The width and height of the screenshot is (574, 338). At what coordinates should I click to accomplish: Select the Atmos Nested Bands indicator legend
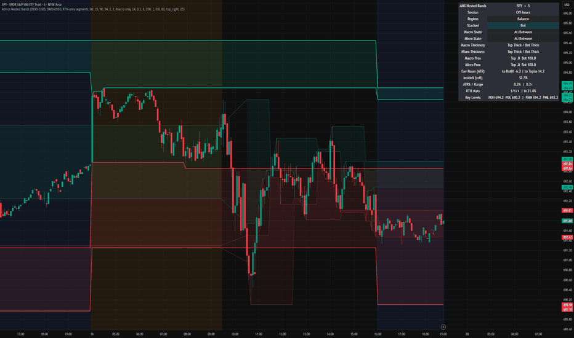pos(93,9)
